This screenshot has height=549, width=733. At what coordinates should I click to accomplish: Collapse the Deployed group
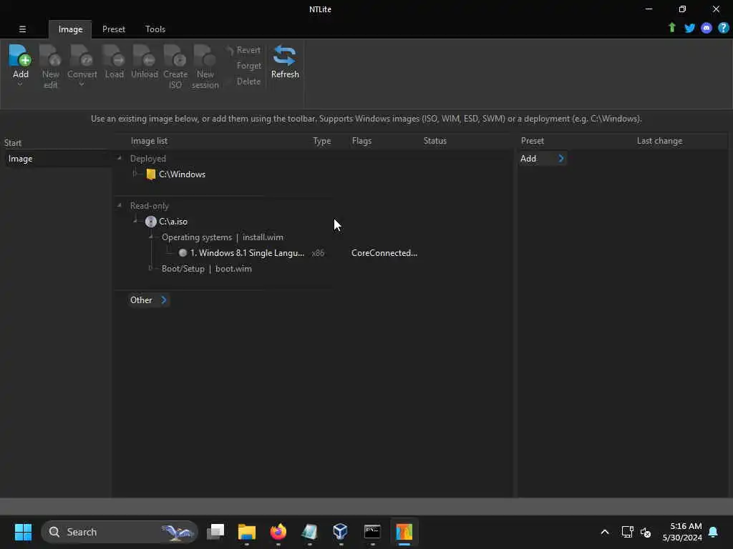[x=120, y=158]
